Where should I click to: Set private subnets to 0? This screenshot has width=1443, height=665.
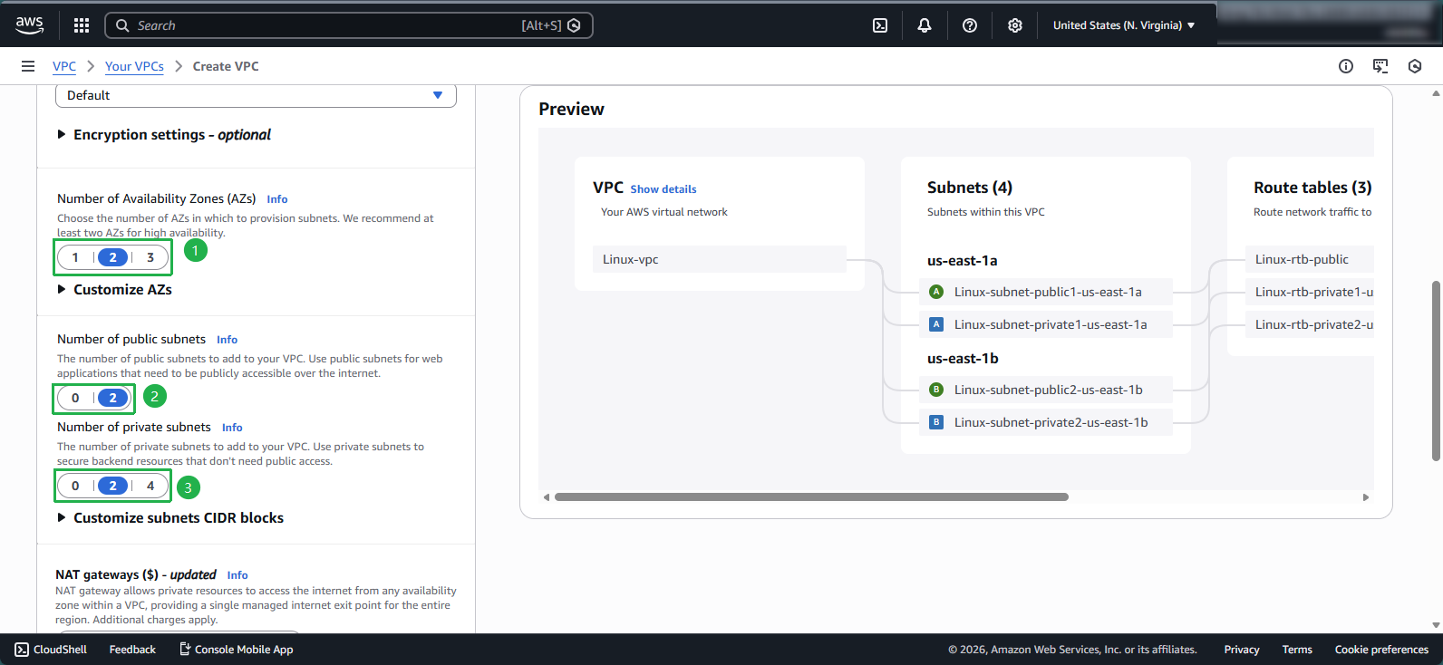[75, 486]
